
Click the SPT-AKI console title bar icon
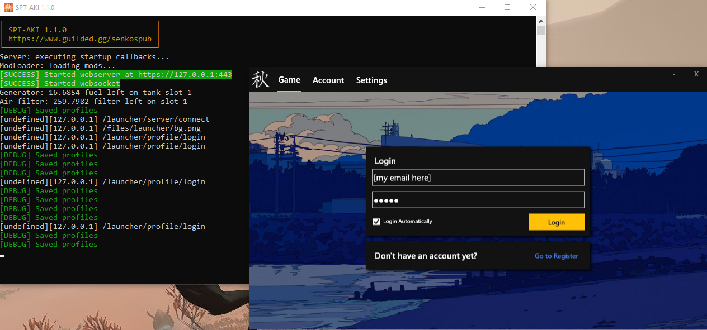coord(8,7)
